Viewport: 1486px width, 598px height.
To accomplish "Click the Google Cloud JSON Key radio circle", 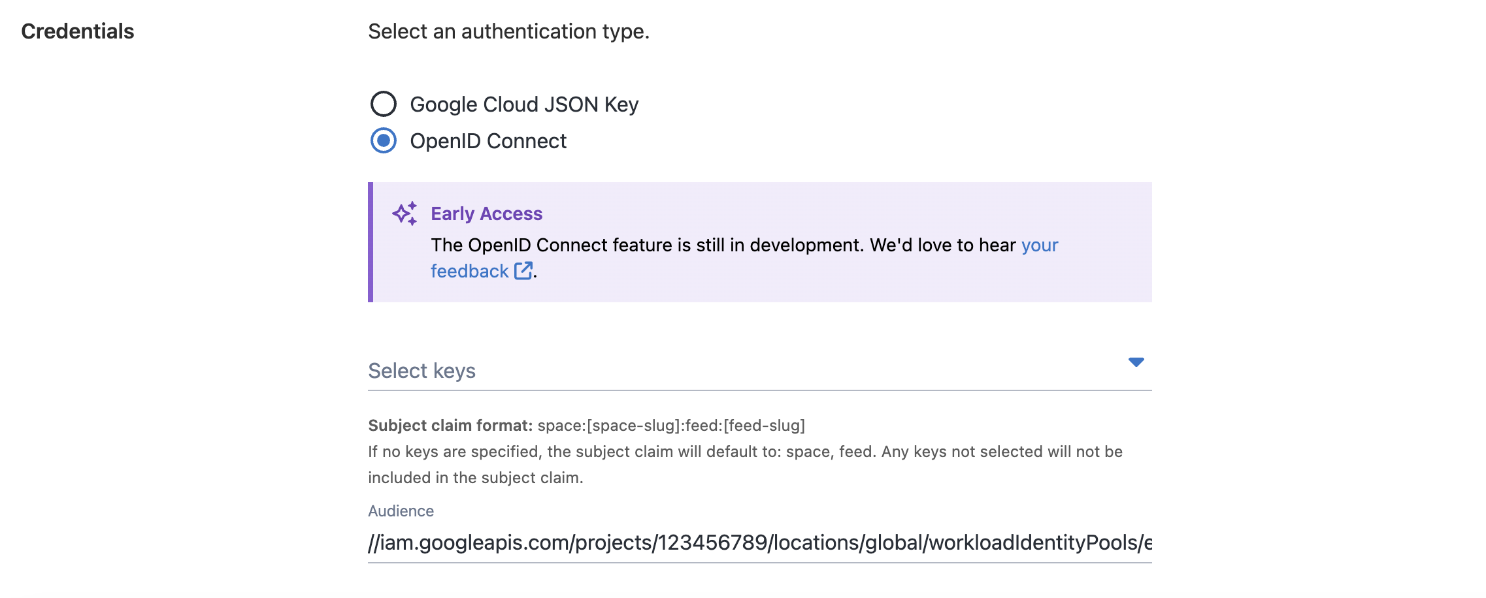I will (x=384, y=103).
